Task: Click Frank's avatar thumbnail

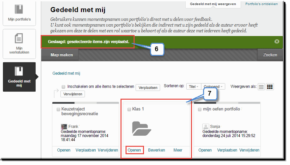Action: click(64, 127)
